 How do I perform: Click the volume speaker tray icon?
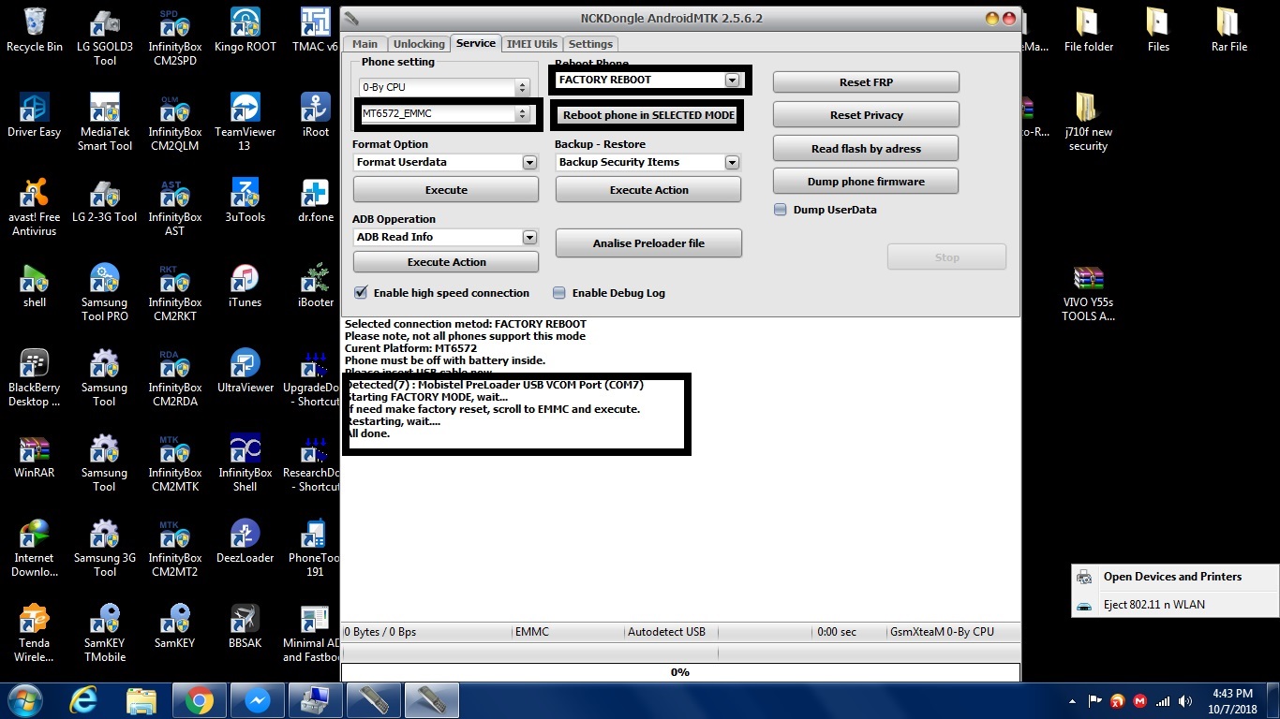1186,700
